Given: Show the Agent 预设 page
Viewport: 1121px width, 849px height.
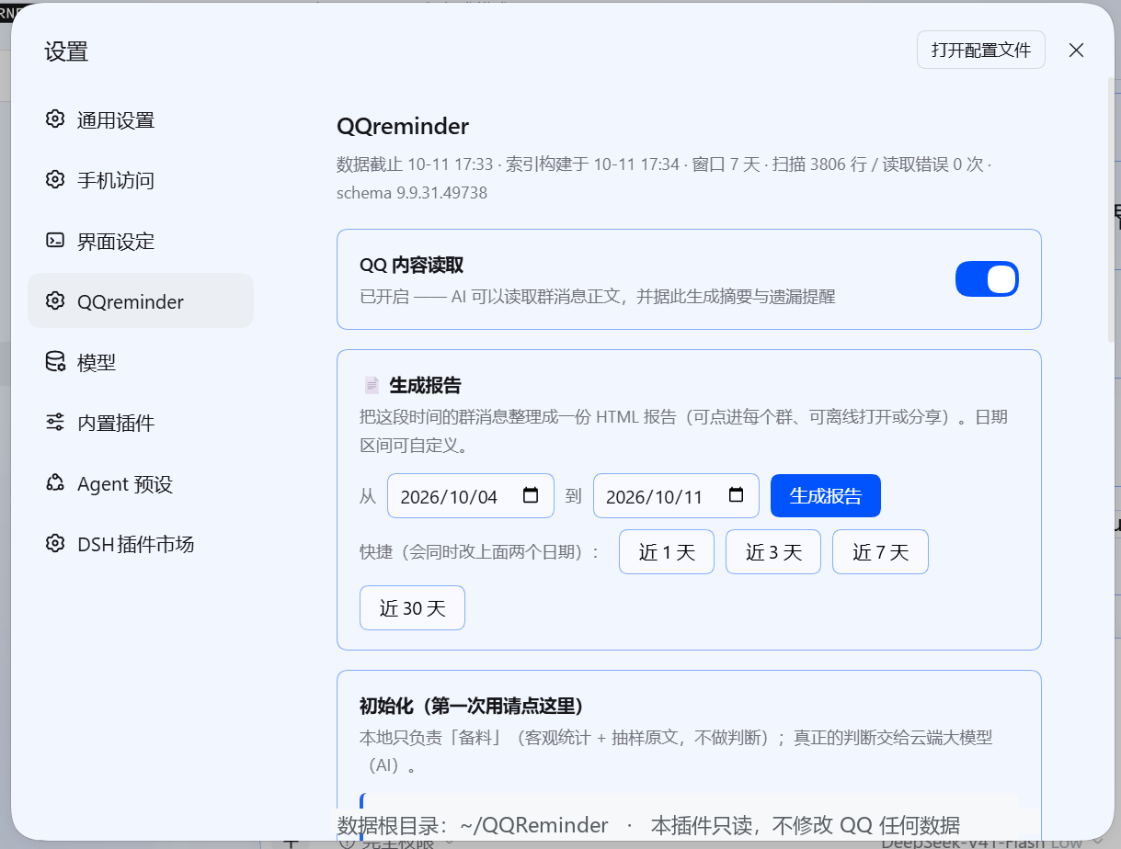Looking at the screenshot, I should tap(141, 483).
